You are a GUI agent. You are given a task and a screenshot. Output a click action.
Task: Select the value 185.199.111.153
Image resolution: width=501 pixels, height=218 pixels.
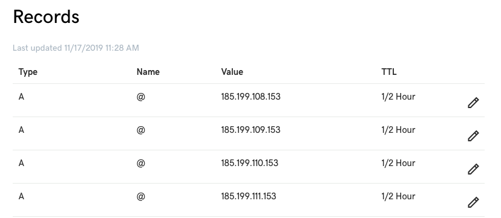click(249, 196)
